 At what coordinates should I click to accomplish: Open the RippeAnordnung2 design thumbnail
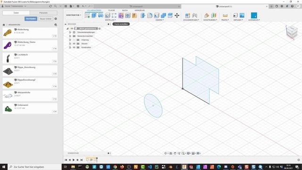point(8,84)
